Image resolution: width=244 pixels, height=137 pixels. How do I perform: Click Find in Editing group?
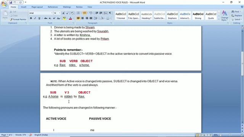point(236,12)
